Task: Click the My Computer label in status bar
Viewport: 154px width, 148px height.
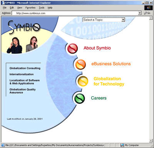Action: click(x=132, y=145)
